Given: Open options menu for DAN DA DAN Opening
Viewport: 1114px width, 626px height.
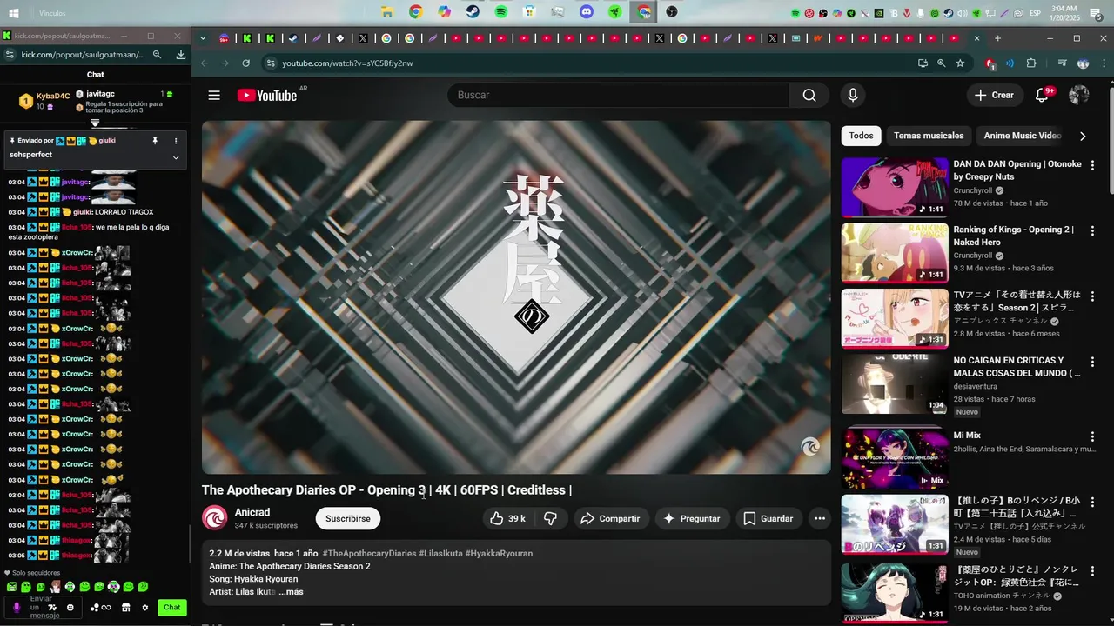Looking at the screenshot, I should 1092,164.
